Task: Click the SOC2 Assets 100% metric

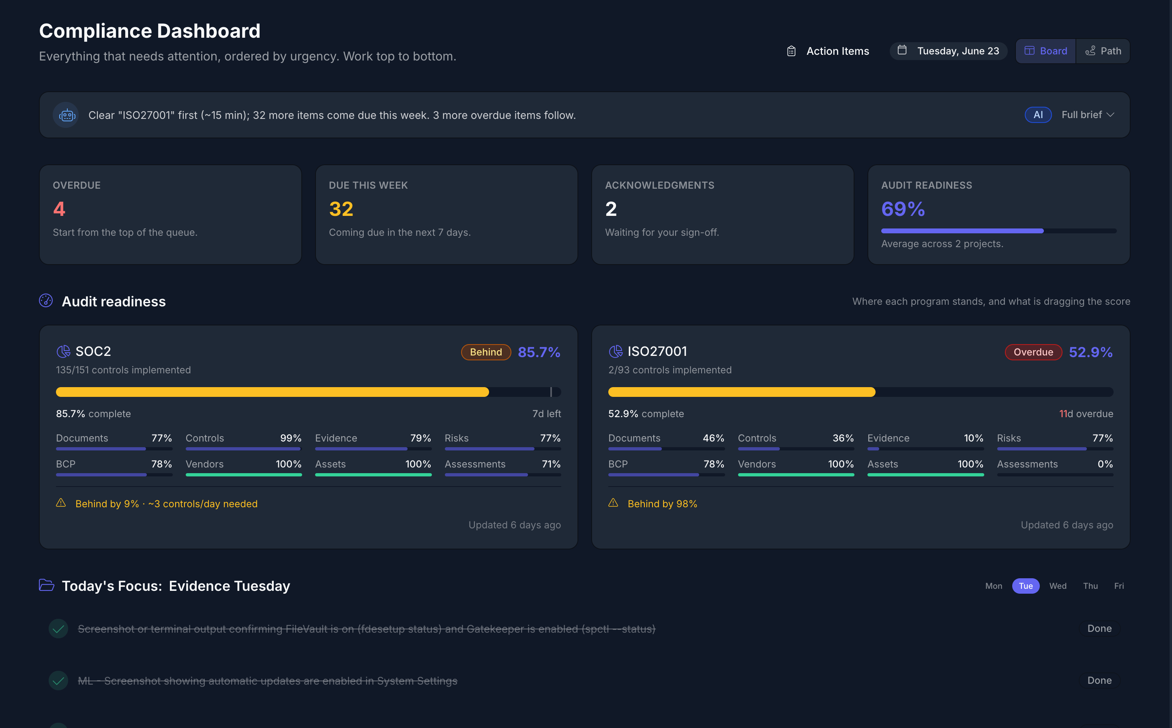Action: point(373,467)
